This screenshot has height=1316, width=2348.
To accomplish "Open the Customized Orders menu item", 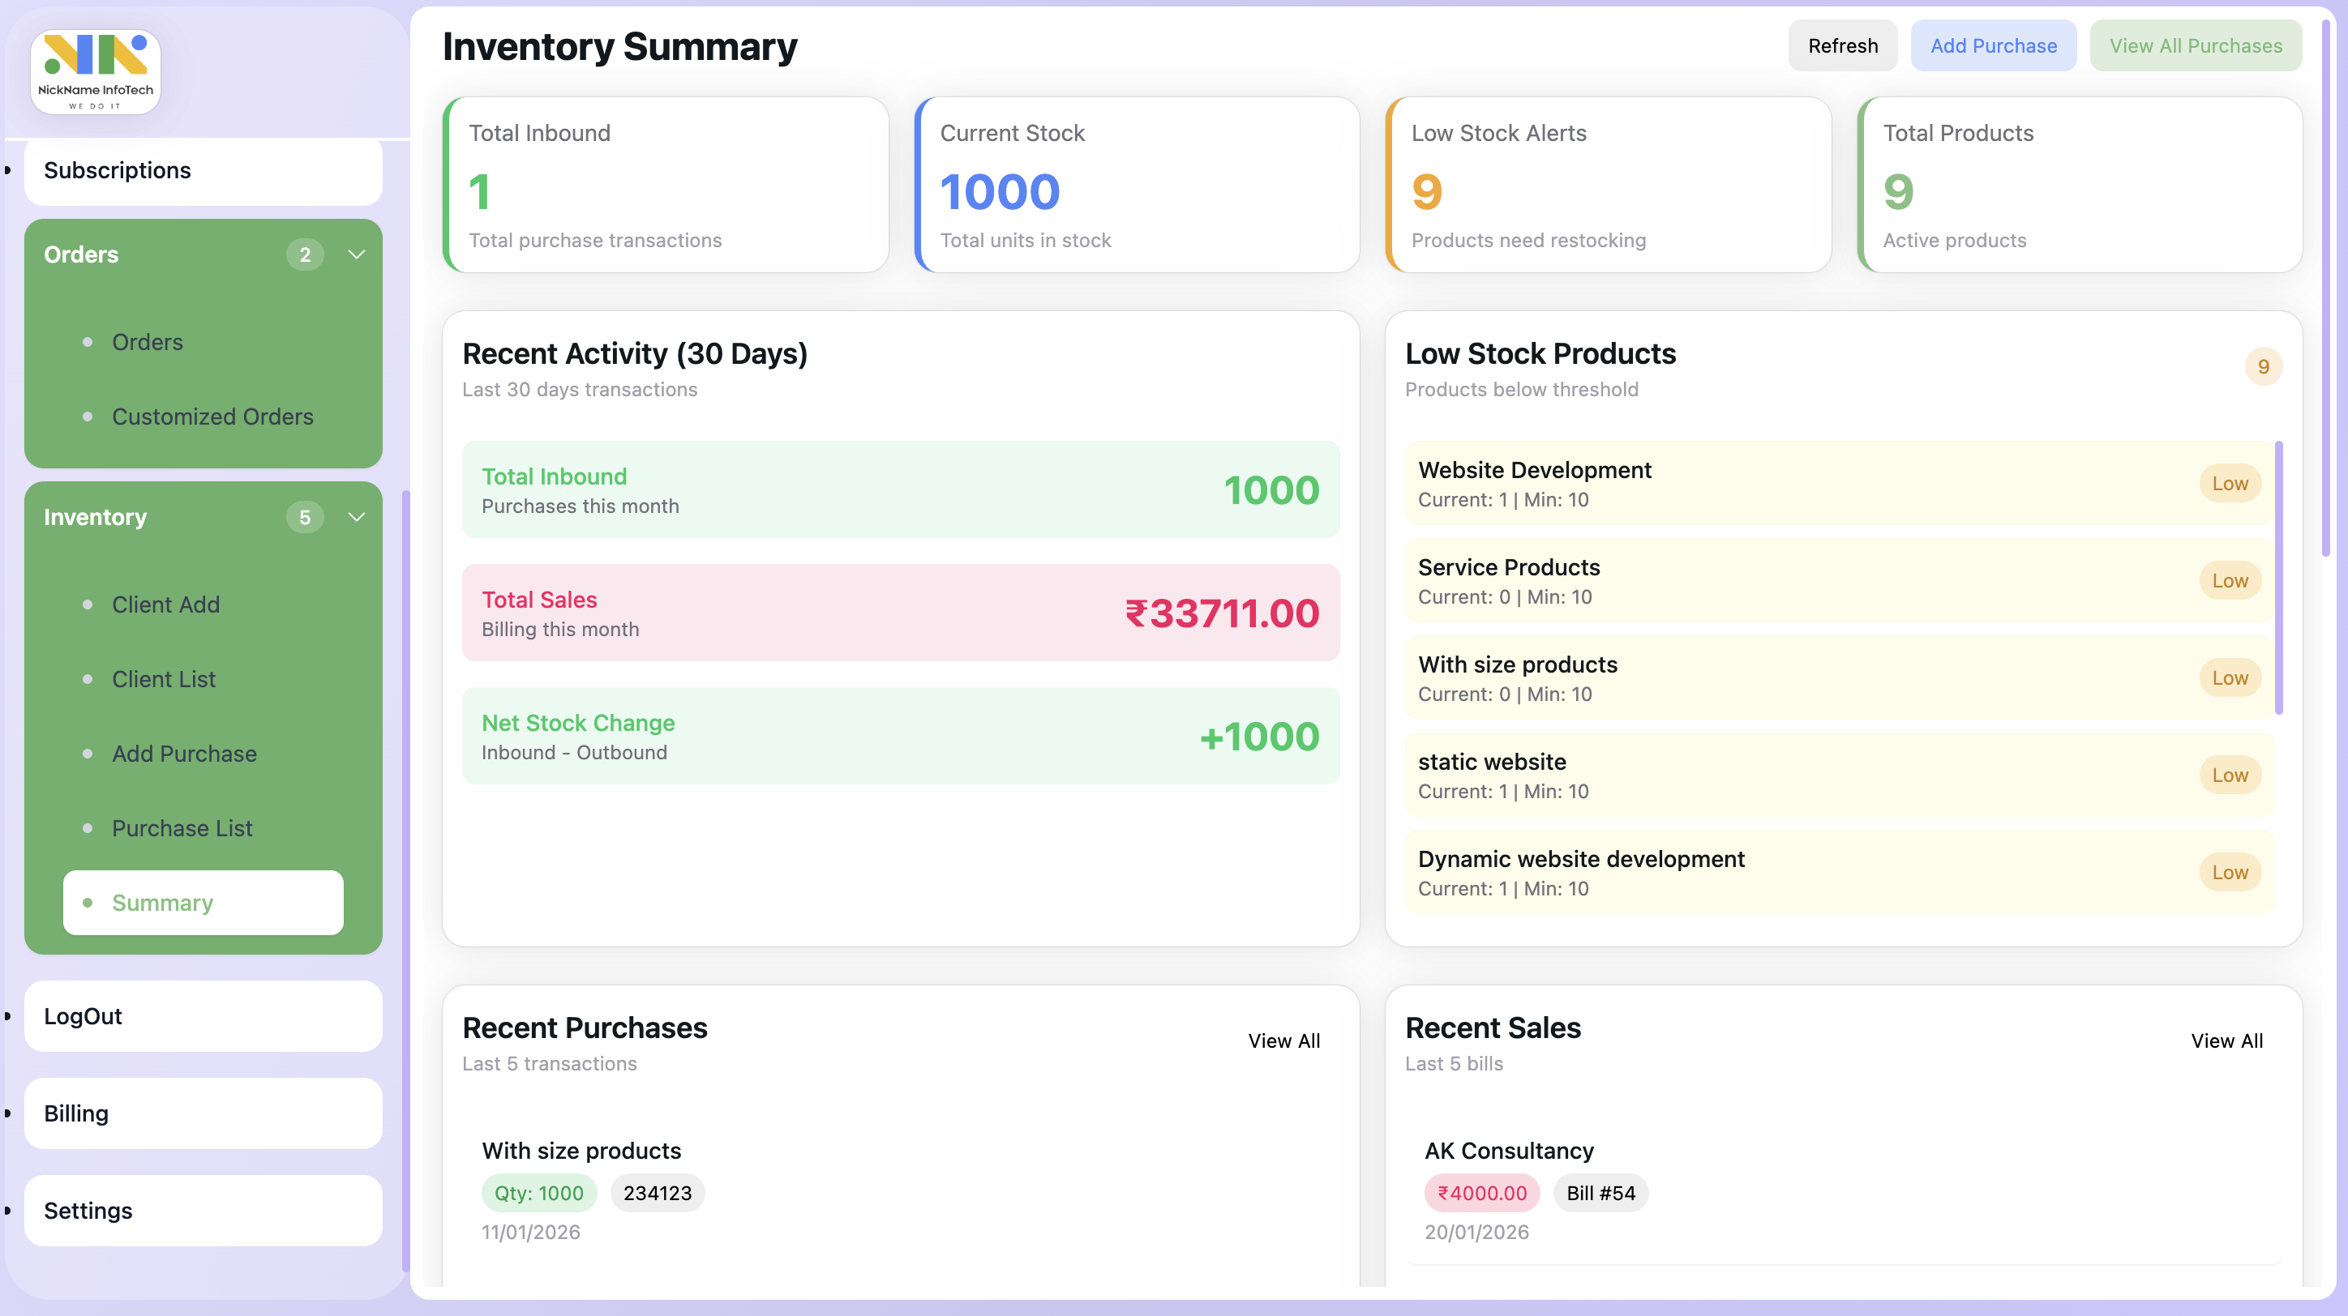I will 212,417.
